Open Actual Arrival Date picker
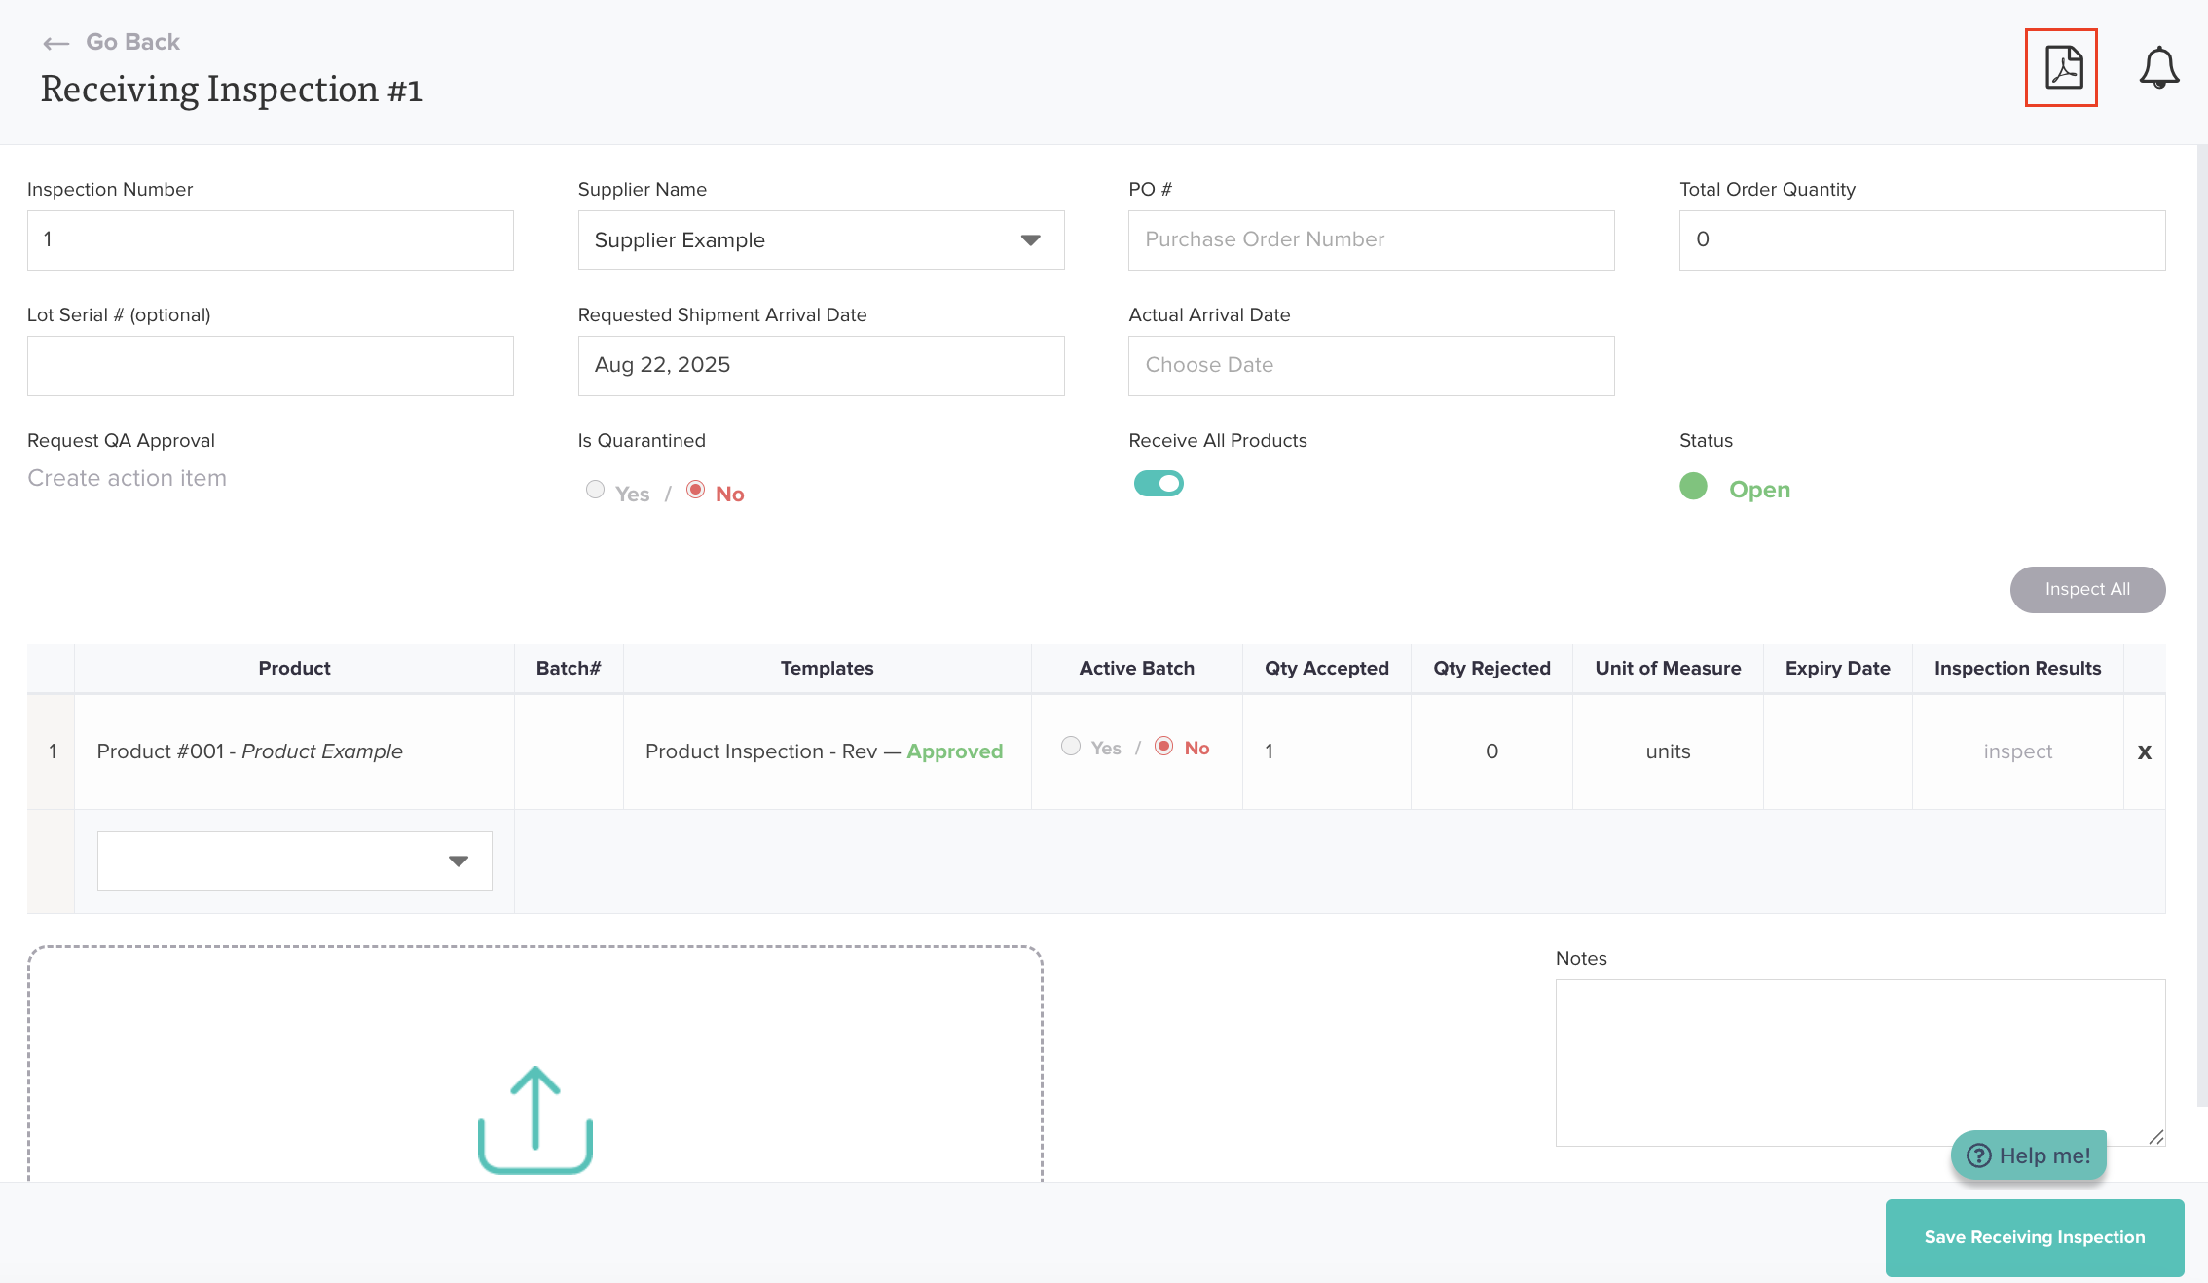Screen dimensions: 2208x1283 click(x=1371, y=366)
